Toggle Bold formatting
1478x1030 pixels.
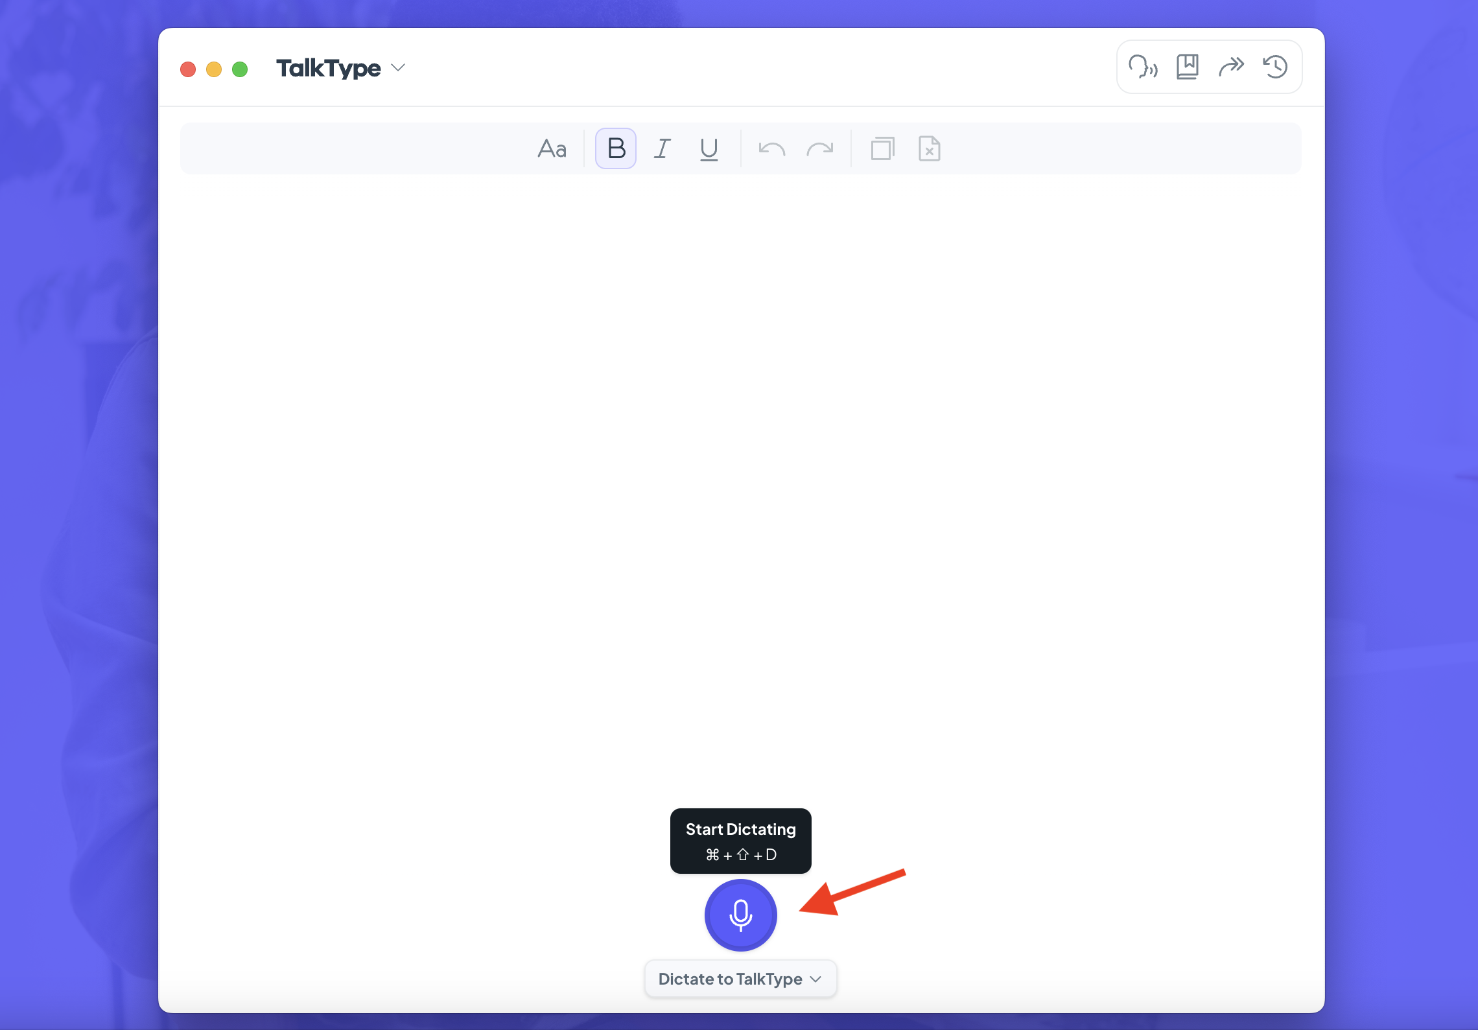[x=616, y=148]
